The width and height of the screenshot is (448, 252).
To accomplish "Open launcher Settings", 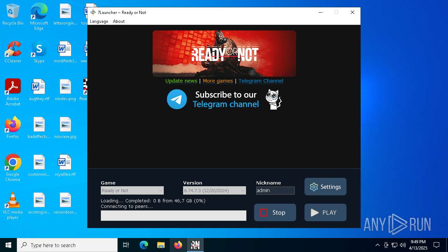I will tap(325, 187).
